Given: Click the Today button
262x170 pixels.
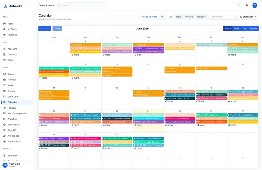Looking at the screenshot, I should (57, 29).
